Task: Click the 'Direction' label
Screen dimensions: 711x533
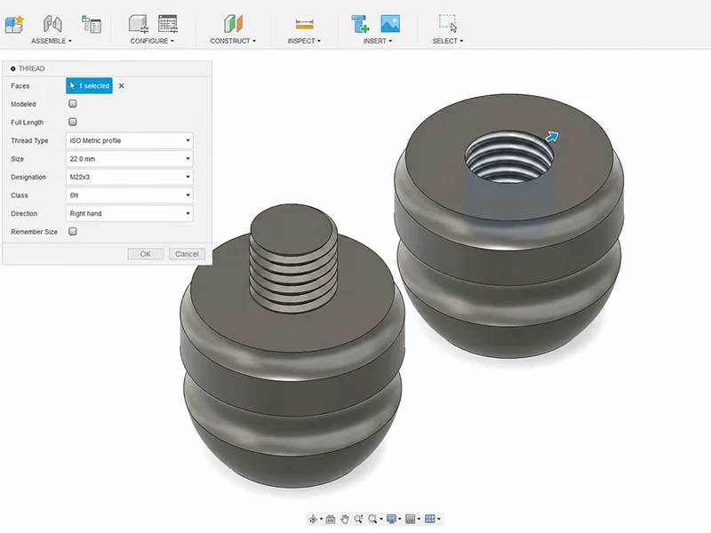Action: 24,213
